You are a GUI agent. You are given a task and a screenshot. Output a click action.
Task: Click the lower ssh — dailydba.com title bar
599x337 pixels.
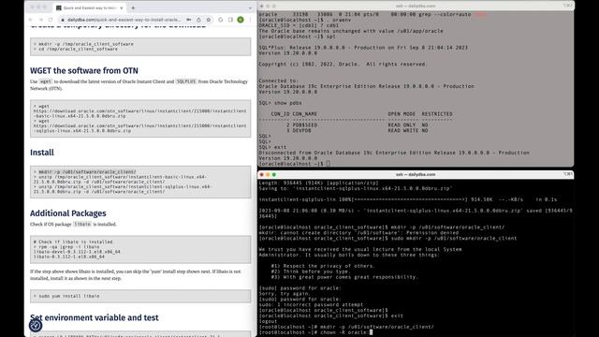click(416, 175)
